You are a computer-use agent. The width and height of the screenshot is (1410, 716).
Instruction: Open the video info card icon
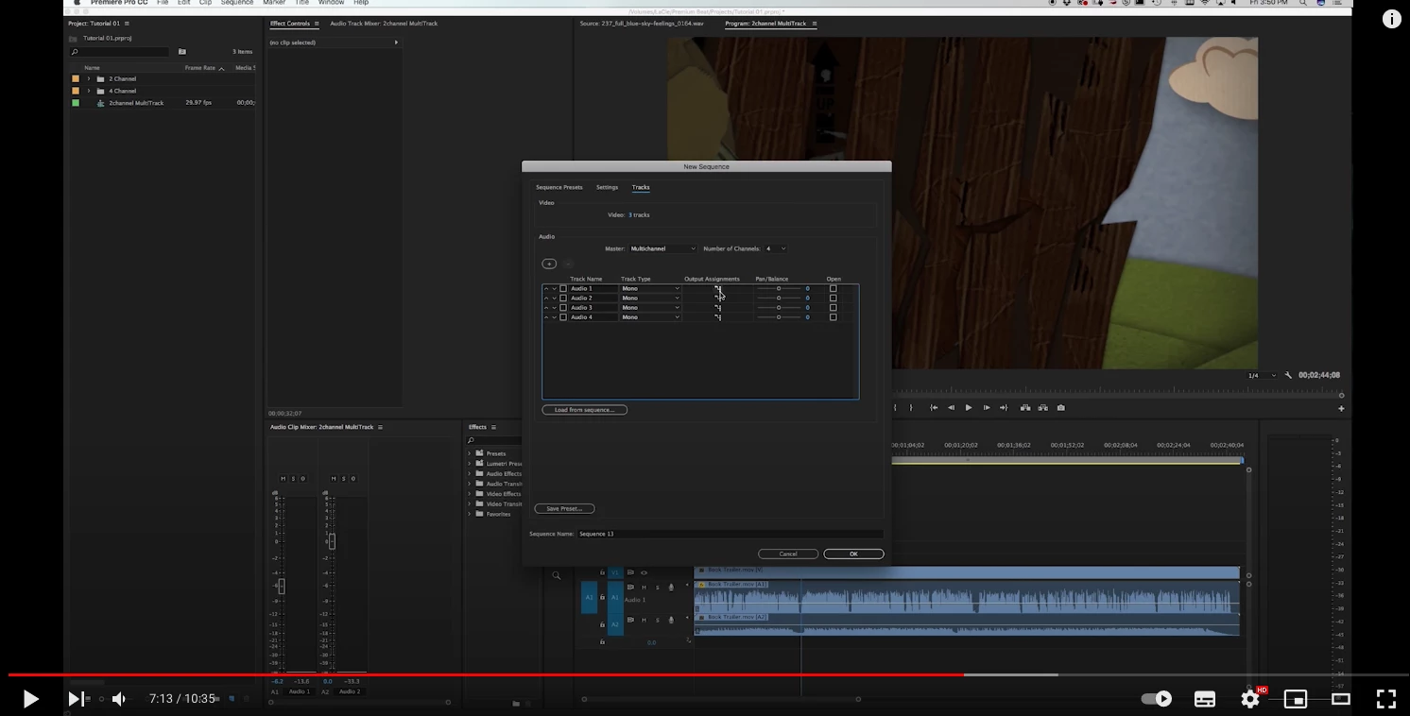[x=1391, y=19]
